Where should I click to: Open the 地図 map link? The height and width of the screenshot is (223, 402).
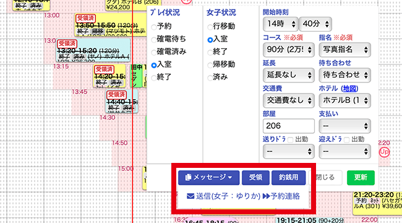[350, 89]
